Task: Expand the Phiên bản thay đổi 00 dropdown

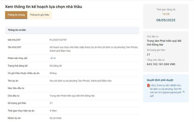Action: [x=53, y=58]
